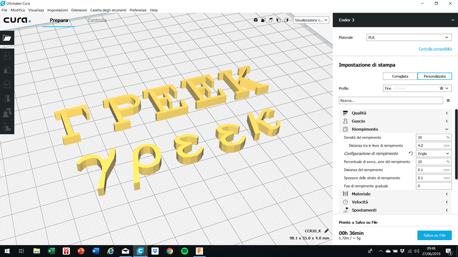Select the Support Blocker tool
The height and width of the screenshot is (257, 458).
pos(7,127)
